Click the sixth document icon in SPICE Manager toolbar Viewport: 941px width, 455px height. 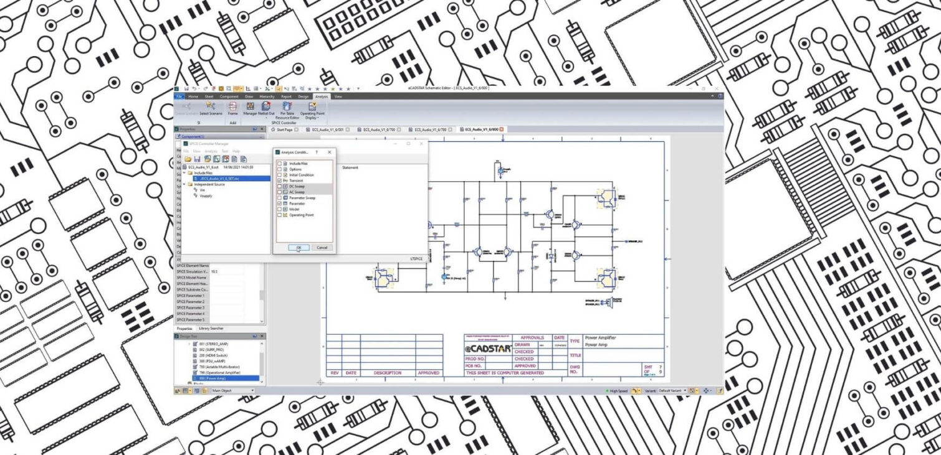[x=234, y=159]
